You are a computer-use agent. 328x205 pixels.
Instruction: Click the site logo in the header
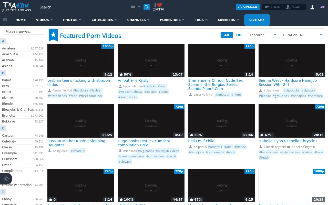pyautogui.click(x=17, y=7)
